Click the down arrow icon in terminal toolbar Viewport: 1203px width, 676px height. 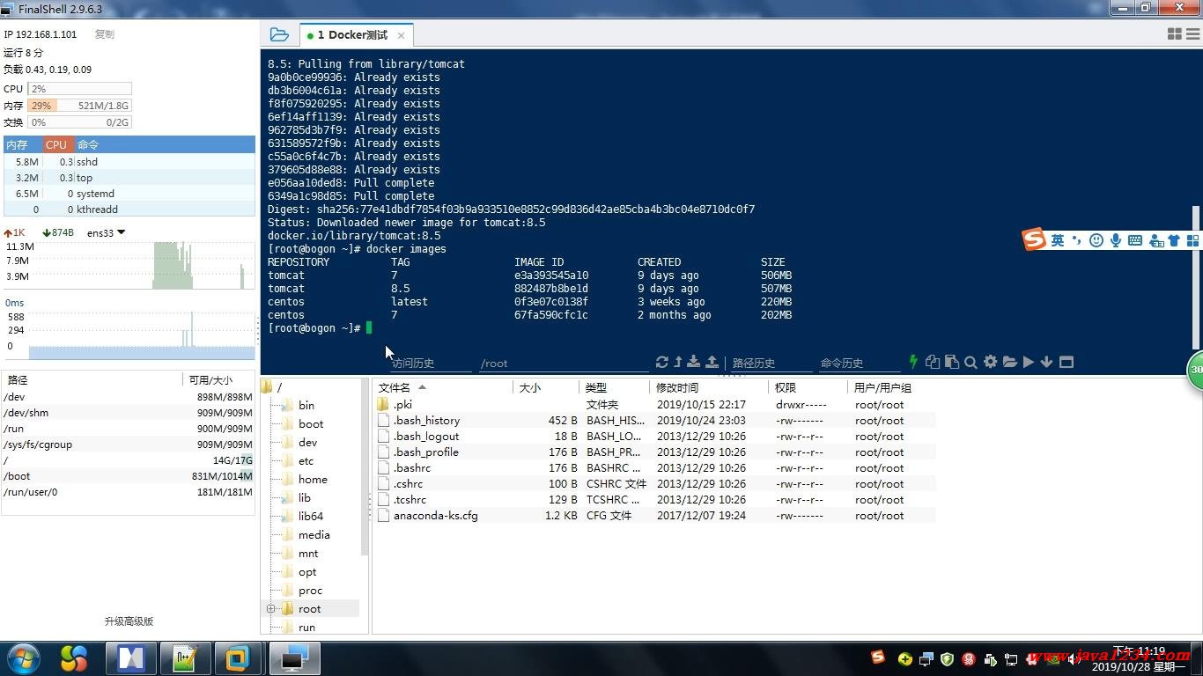click(1047, 362)
